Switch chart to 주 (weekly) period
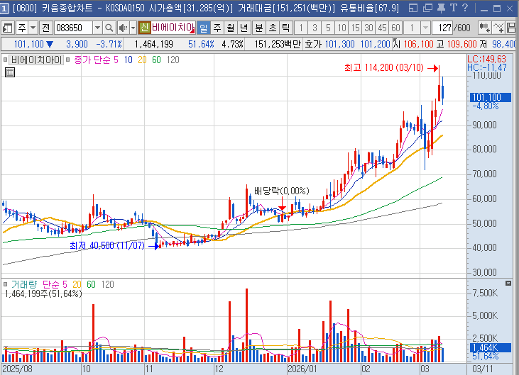This screenshot has height=375, width=519. pos(217,28)
